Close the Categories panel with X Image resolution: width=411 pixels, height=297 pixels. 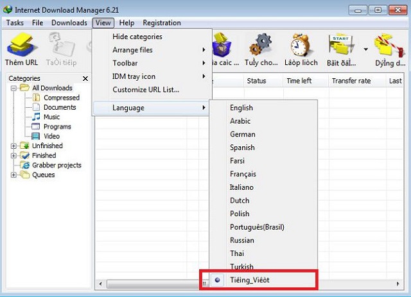tap(85, 78)
